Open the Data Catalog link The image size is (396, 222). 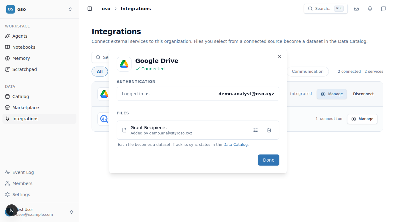235,144
